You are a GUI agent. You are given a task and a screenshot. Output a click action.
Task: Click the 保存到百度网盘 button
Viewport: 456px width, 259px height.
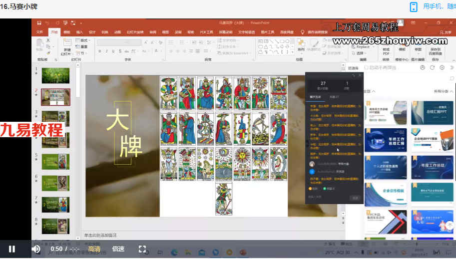click(436, 50)
